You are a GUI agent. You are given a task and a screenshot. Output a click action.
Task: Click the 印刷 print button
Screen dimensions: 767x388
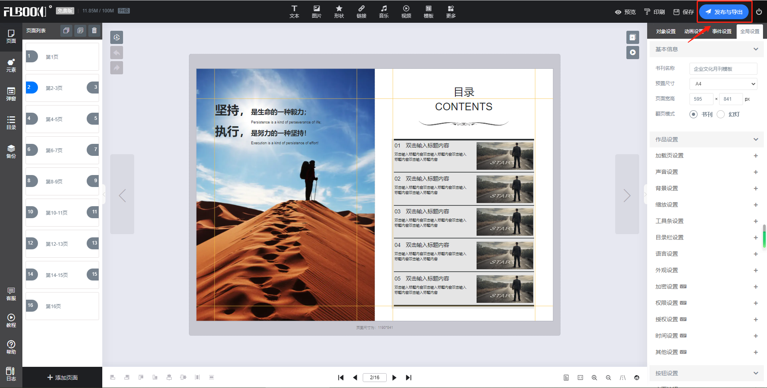(x=655, y=12)
